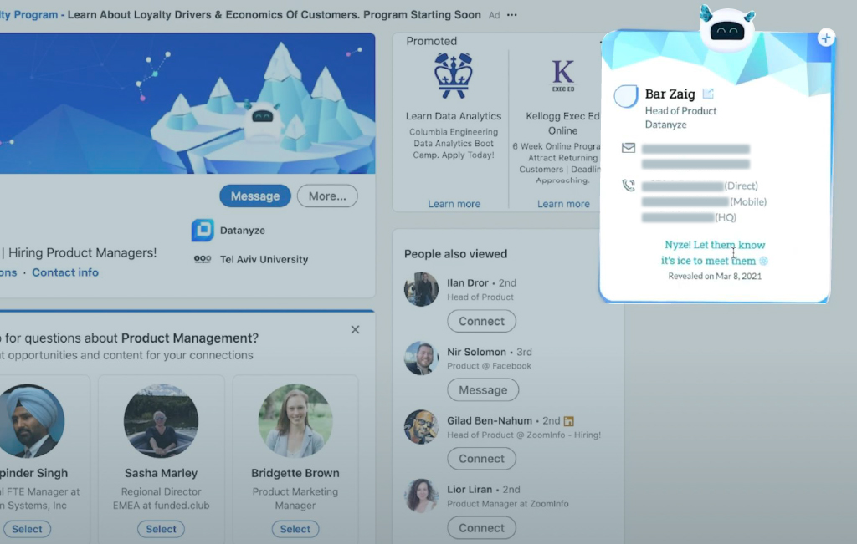Click the Bar Zaig name in popup
Screen dimensions: 857x544
[x=670, y=94]
